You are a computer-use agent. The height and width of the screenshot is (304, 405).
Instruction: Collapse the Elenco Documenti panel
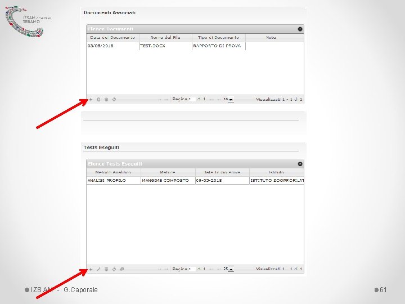click(x=300, y=29)
